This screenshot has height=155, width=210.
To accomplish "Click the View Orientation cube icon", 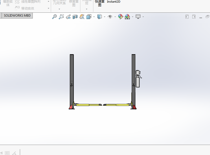I will [x=89, y=17].
